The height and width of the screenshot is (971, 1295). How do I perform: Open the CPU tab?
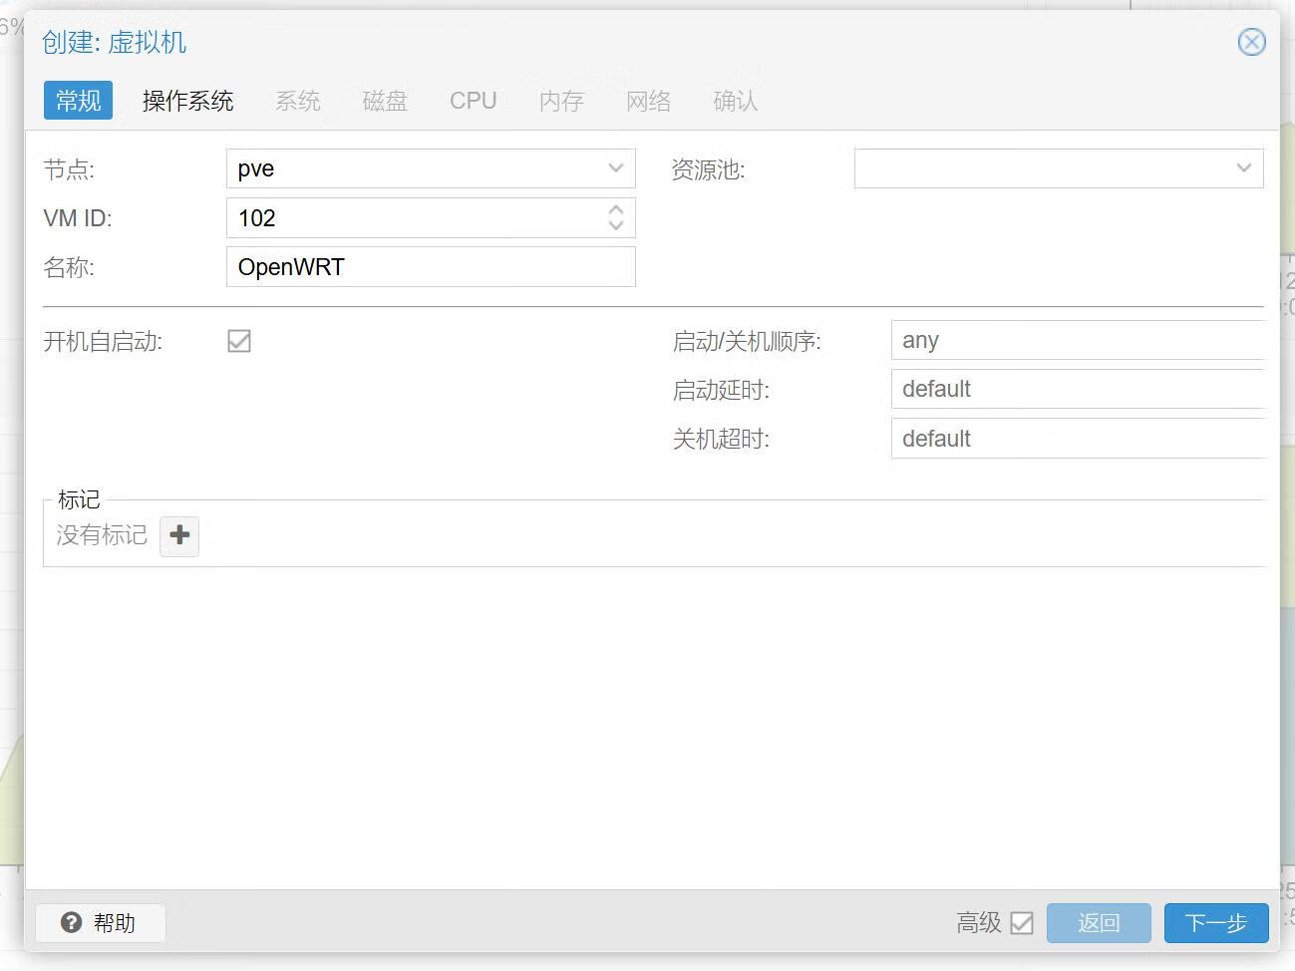coord(473,101)
